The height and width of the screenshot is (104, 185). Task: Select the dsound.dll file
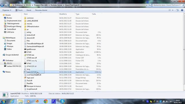coord(31,38)
